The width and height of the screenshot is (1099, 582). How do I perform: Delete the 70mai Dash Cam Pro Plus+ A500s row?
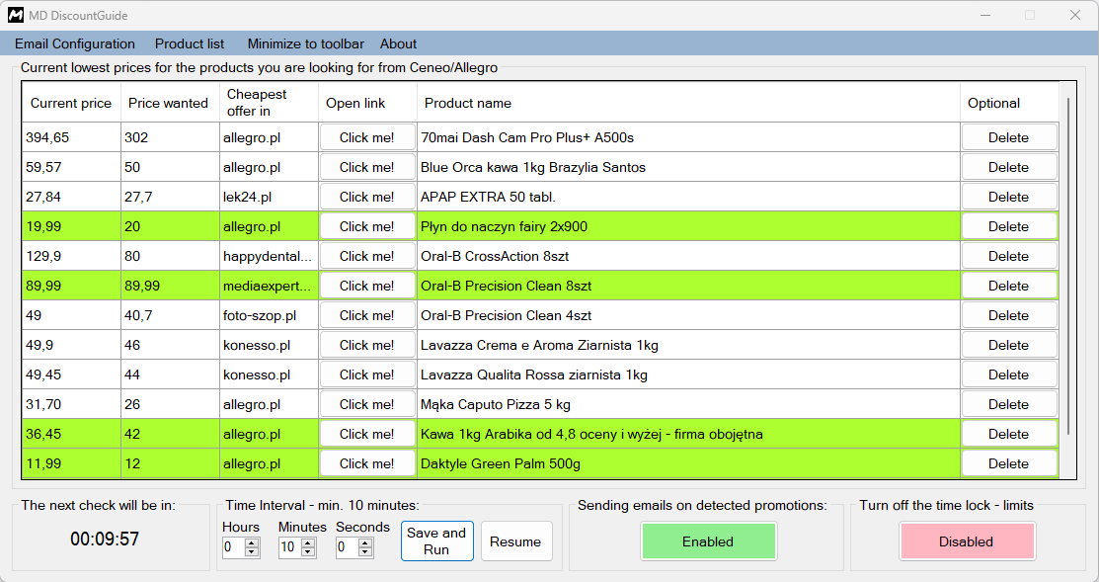point(1008,137)
